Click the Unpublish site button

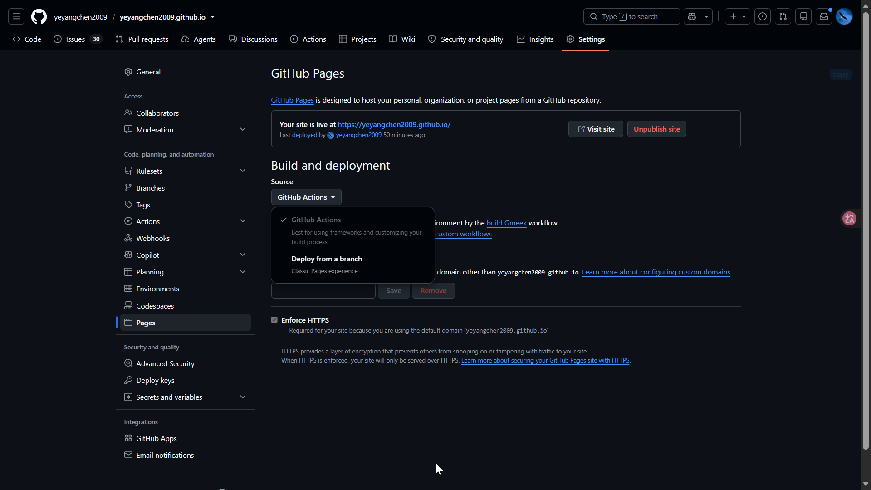point(657,129)
